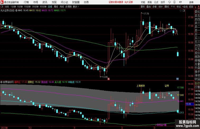Click the red 光大证券 broker link
Screen dimensions: 200x129
pyautogui.click(x=129, y=2)
